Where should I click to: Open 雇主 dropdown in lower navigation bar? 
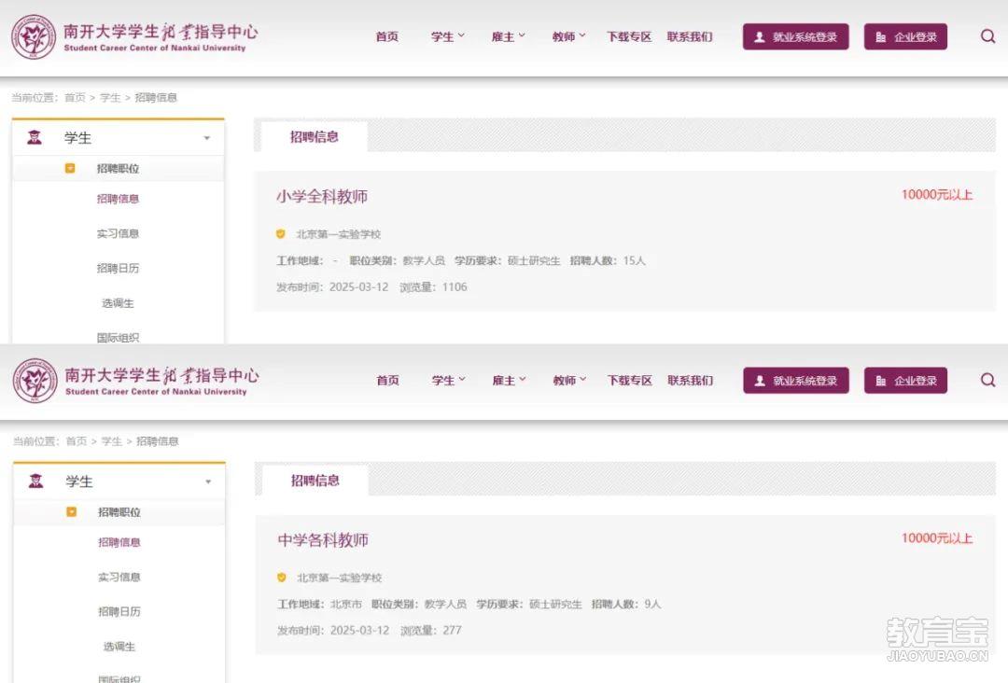(510, 381)
